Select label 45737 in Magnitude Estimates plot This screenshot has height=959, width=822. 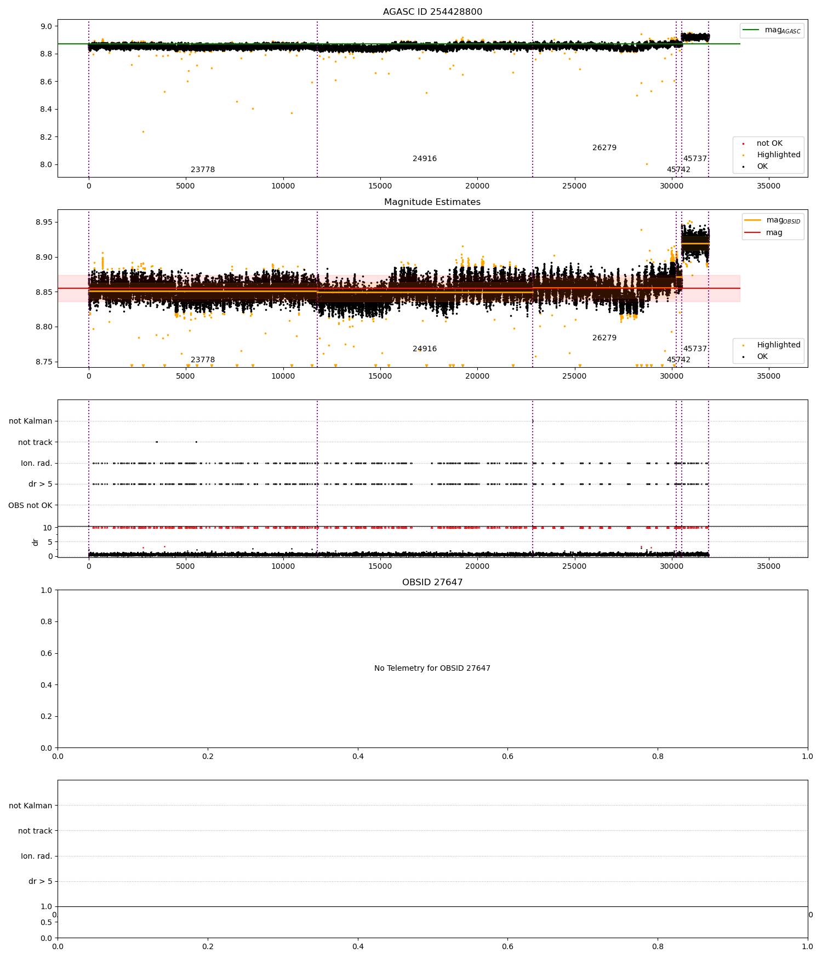click(x=695, y=349)
